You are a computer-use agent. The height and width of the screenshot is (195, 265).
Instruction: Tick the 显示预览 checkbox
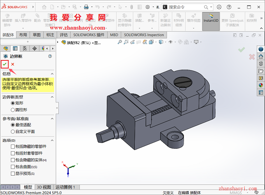[x=13, y=174]
